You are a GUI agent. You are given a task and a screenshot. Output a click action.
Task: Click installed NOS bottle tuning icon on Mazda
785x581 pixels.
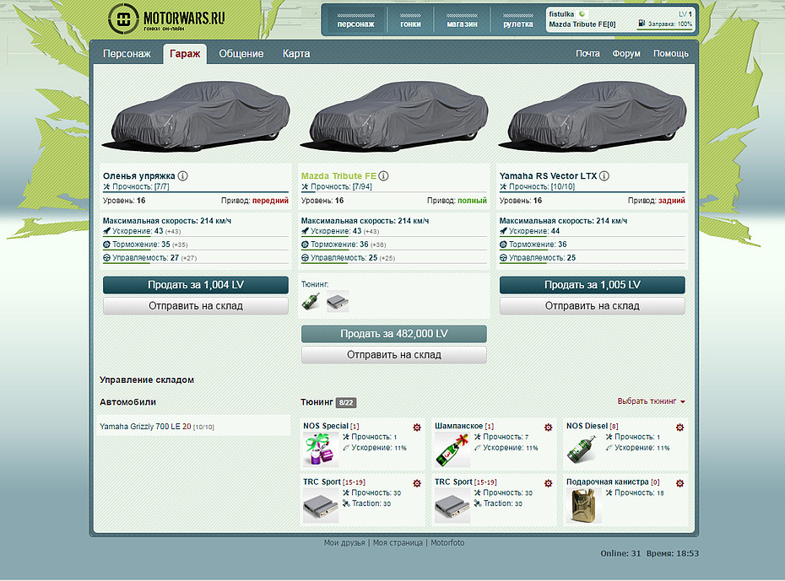(311, 302)
